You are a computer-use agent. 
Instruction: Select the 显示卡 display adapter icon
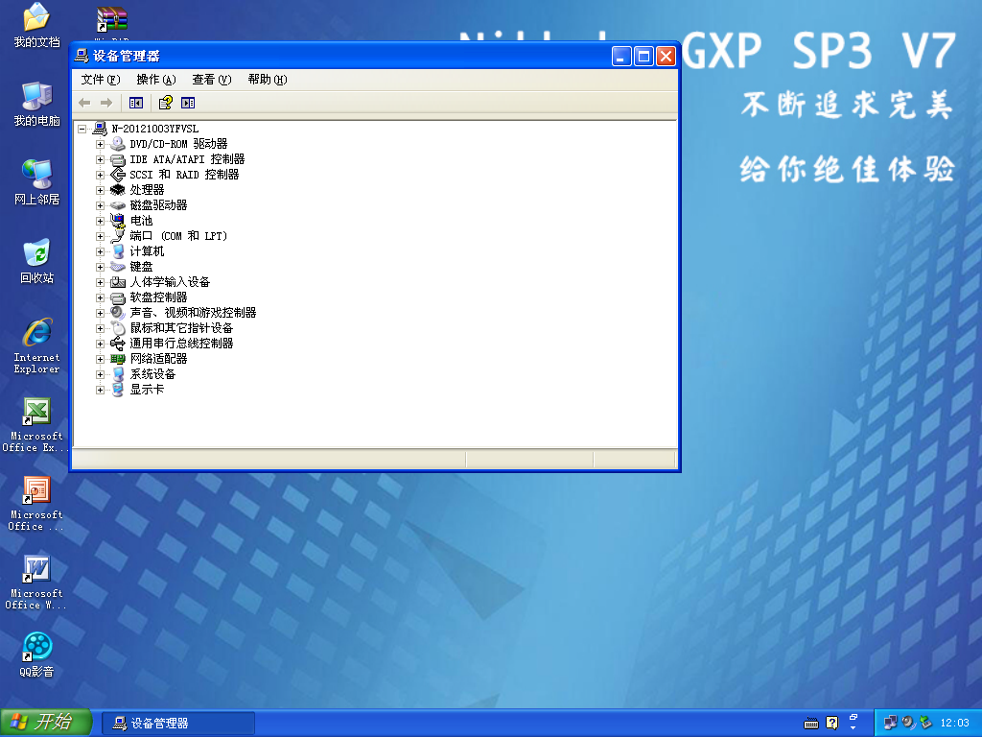tap(118, 390)
